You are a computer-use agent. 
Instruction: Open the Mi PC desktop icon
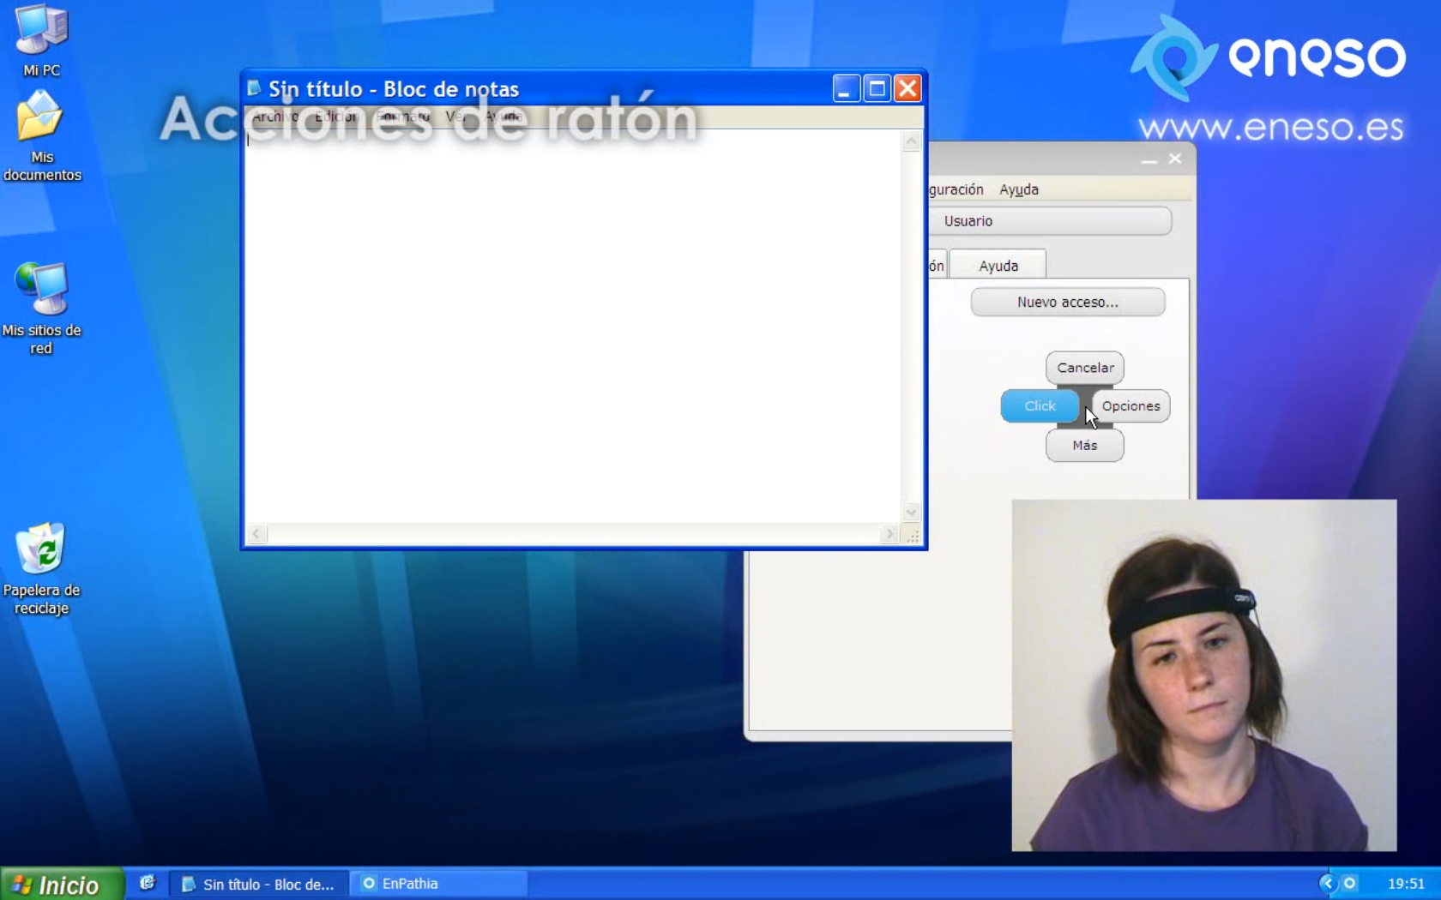(x=41, y=41)
